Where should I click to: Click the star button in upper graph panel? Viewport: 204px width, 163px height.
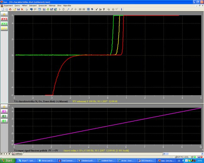(x=4, y=14)
